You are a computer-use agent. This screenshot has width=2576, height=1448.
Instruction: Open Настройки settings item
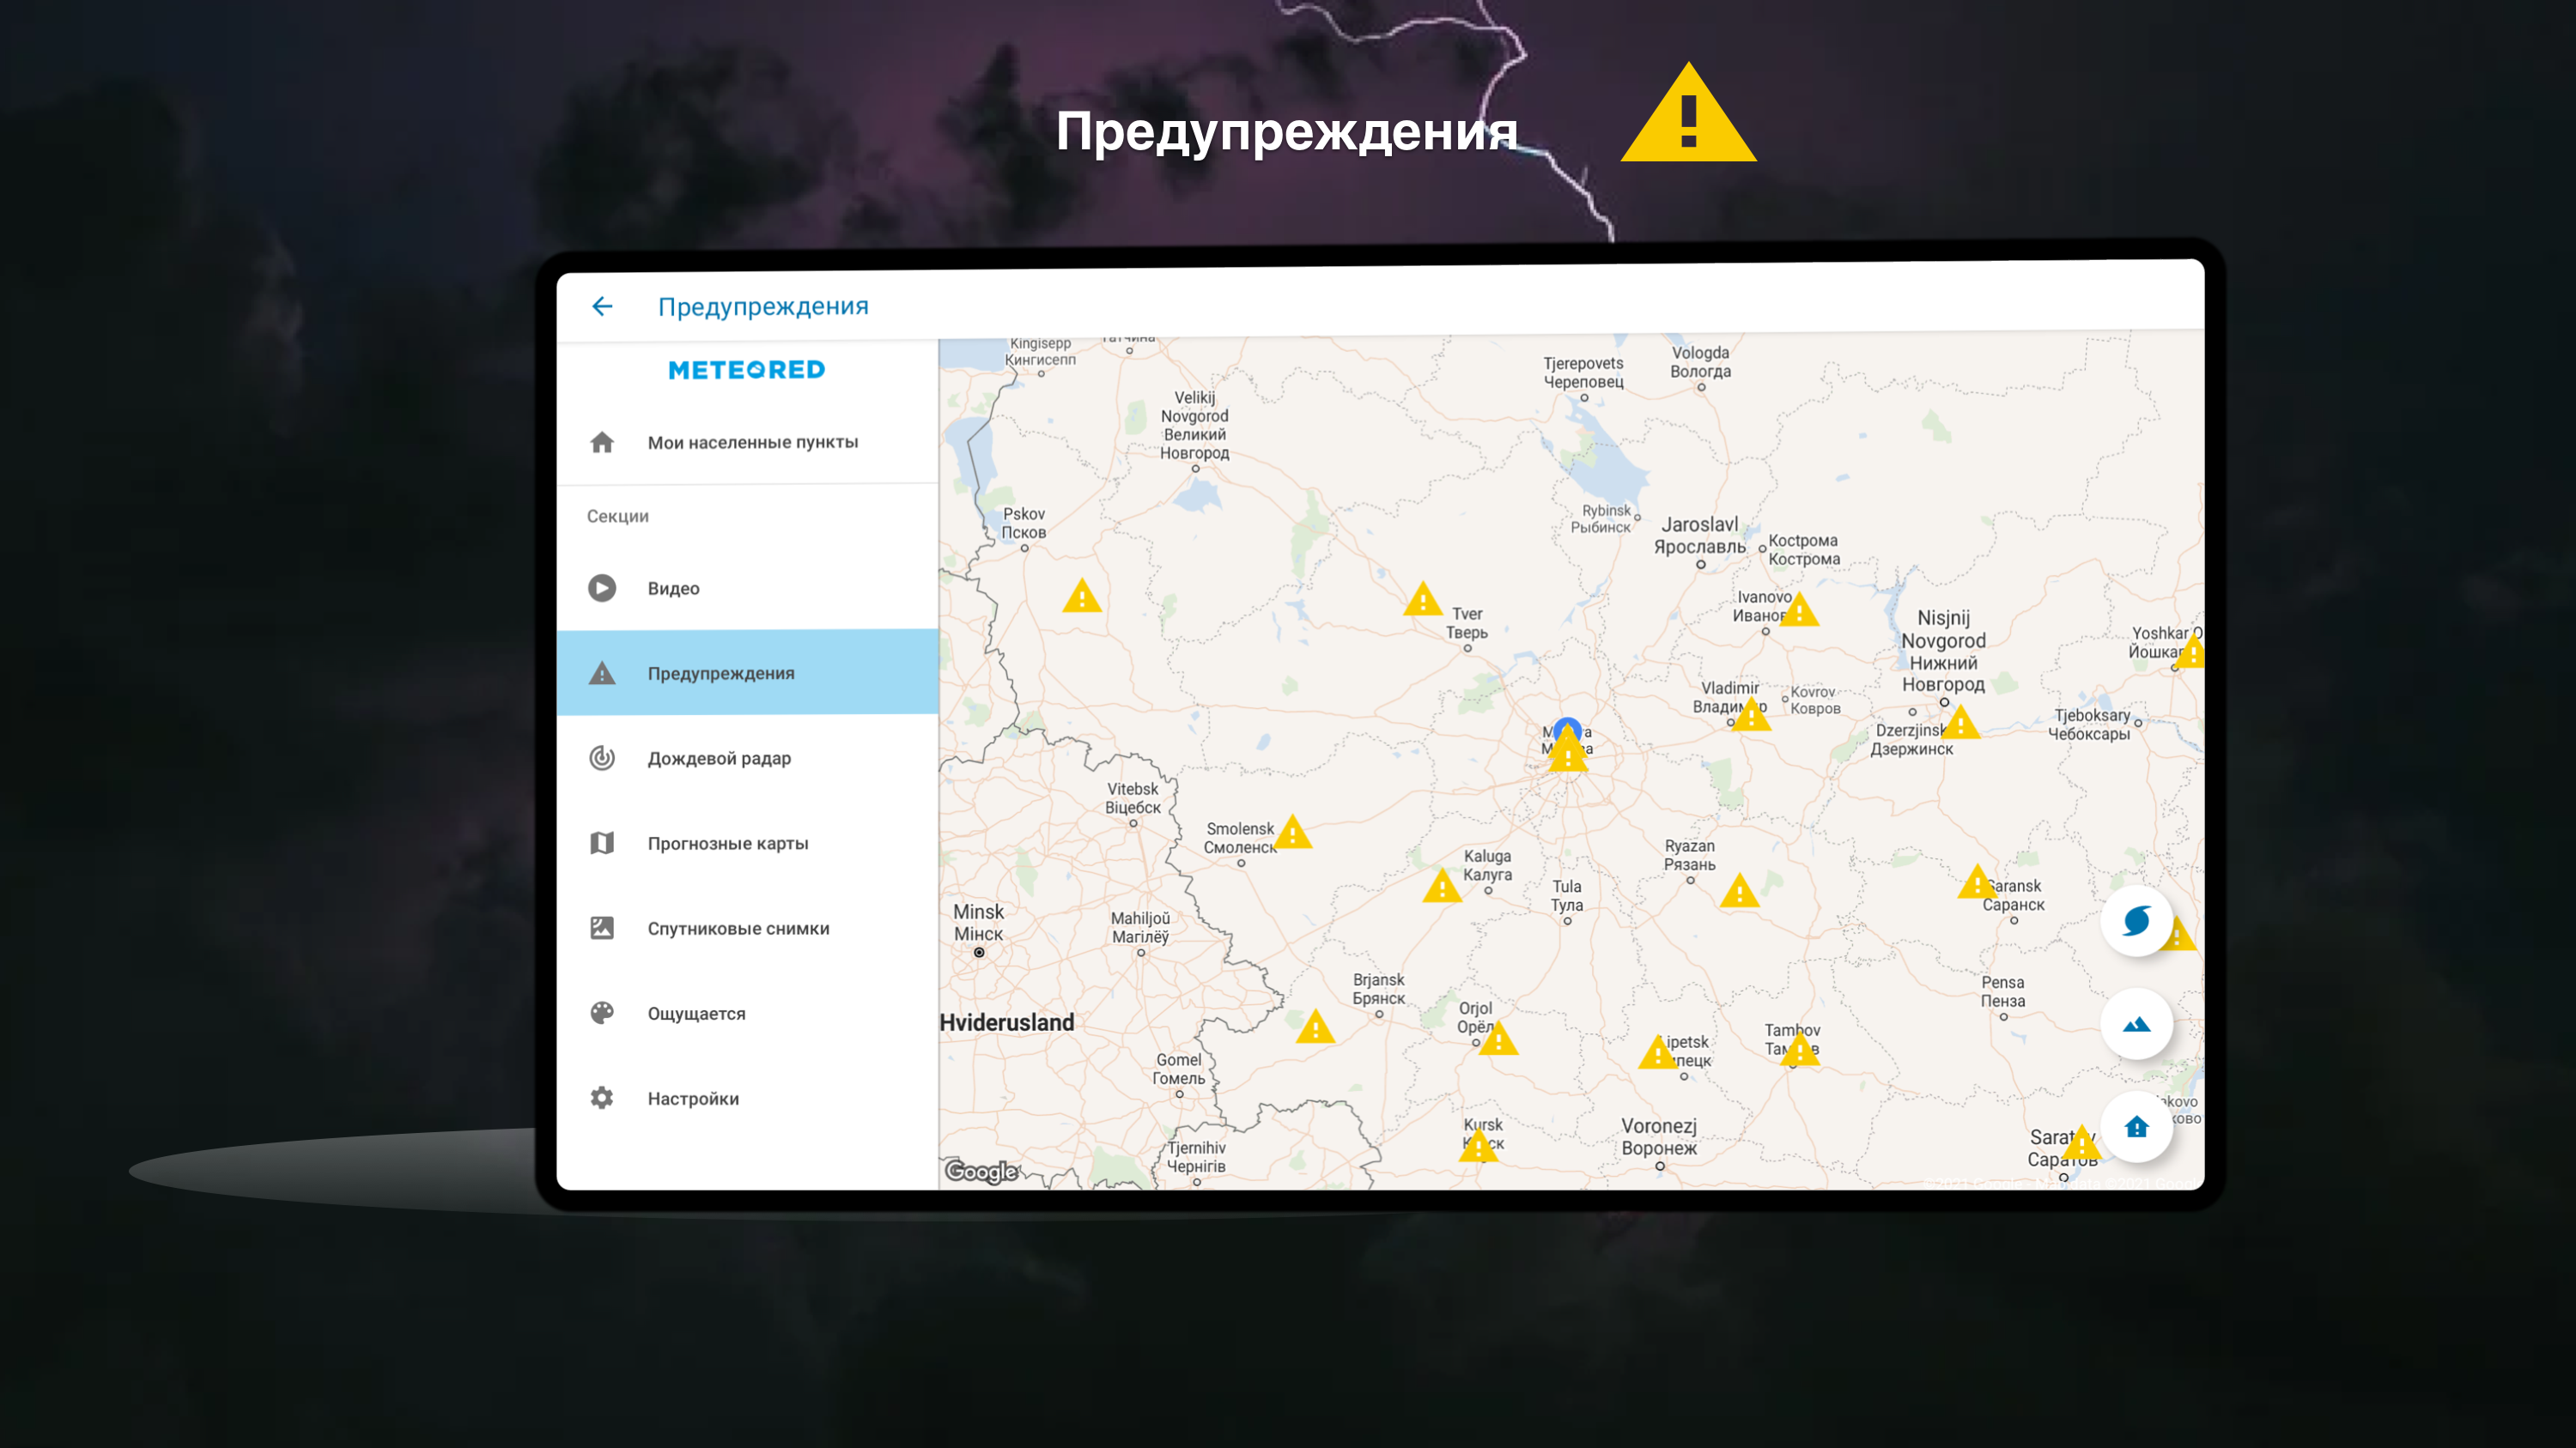coord(692,1099)
